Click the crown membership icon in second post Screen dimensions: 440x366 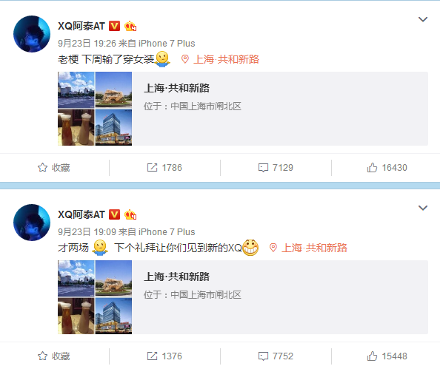(130, 214)
